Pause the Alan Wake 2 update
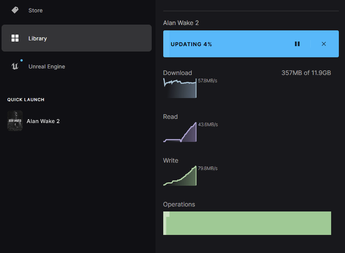 [297, 44]
